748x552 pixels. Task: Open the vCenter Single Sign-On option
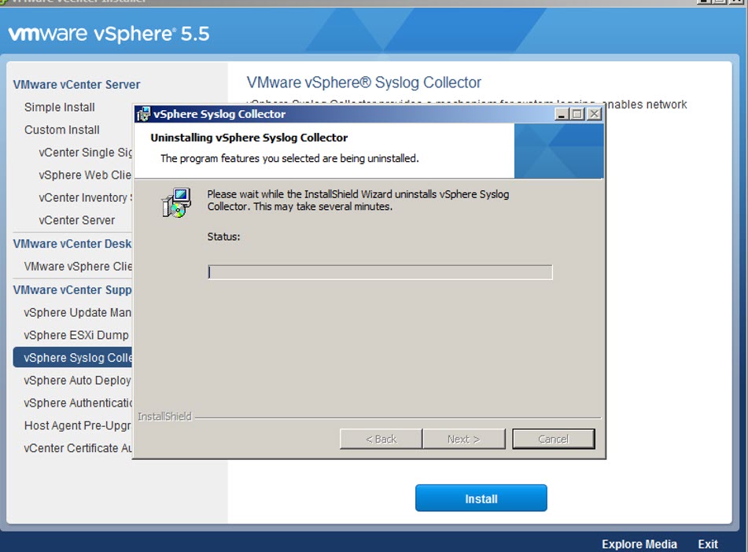pos(86,153)
